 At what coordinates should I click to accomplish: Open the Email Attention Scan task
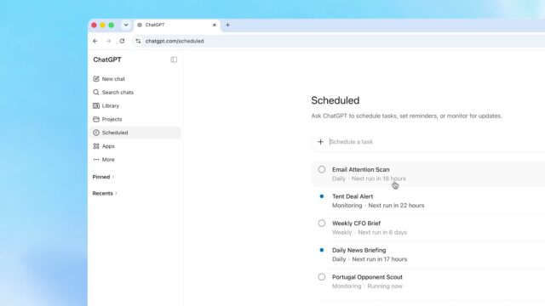tap(428, 173)
